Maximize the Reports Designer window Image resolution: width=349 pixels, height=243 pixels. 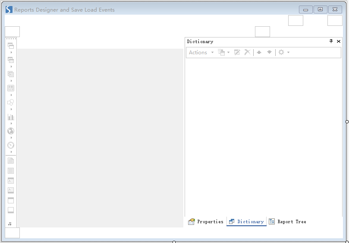pyautogui.click(x=320, y=9)
